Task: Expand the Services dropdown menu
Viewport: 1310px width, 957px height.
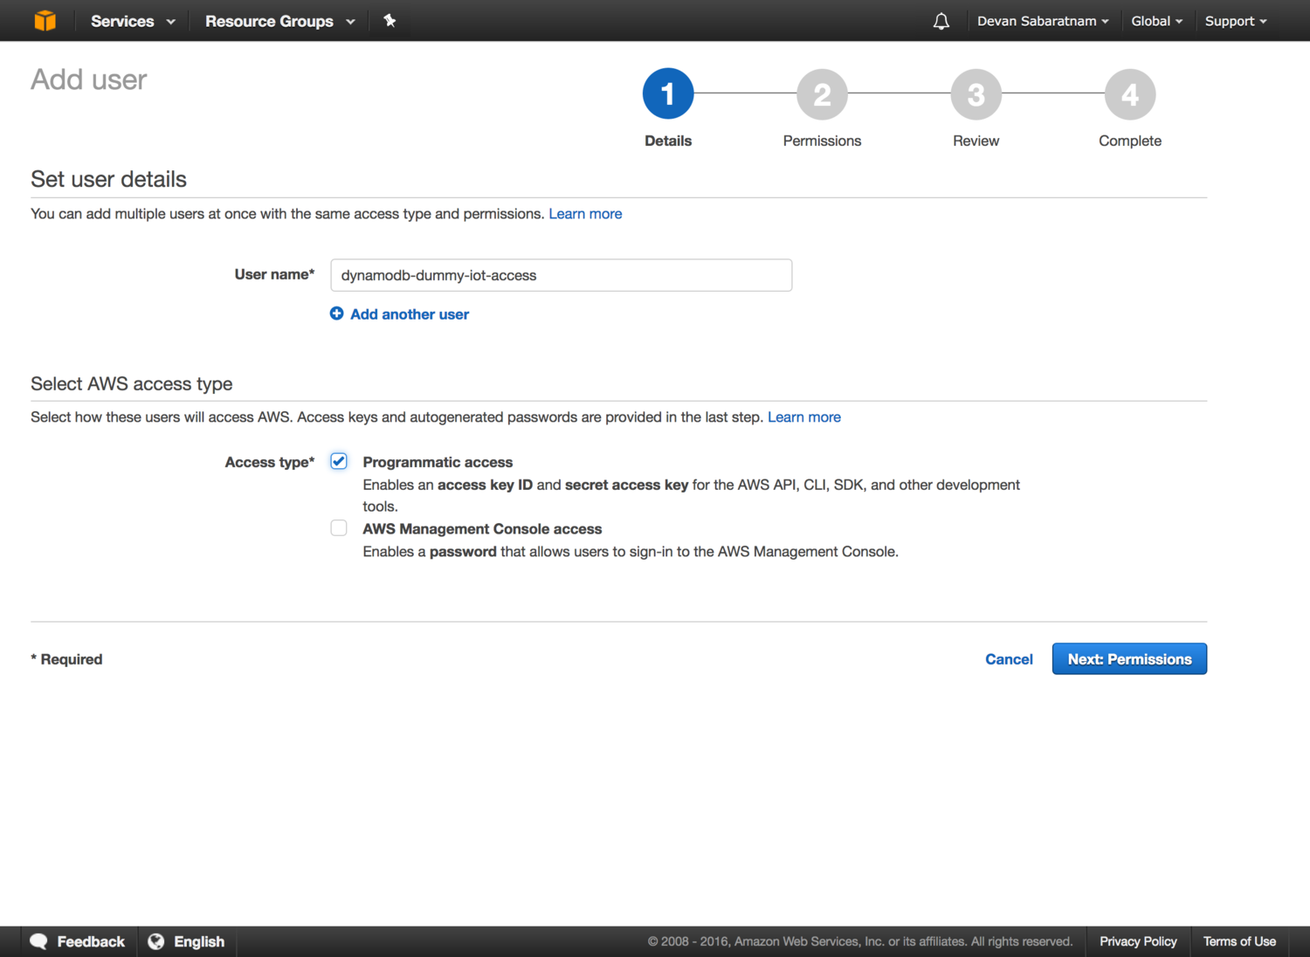Action: pos(133,21)
